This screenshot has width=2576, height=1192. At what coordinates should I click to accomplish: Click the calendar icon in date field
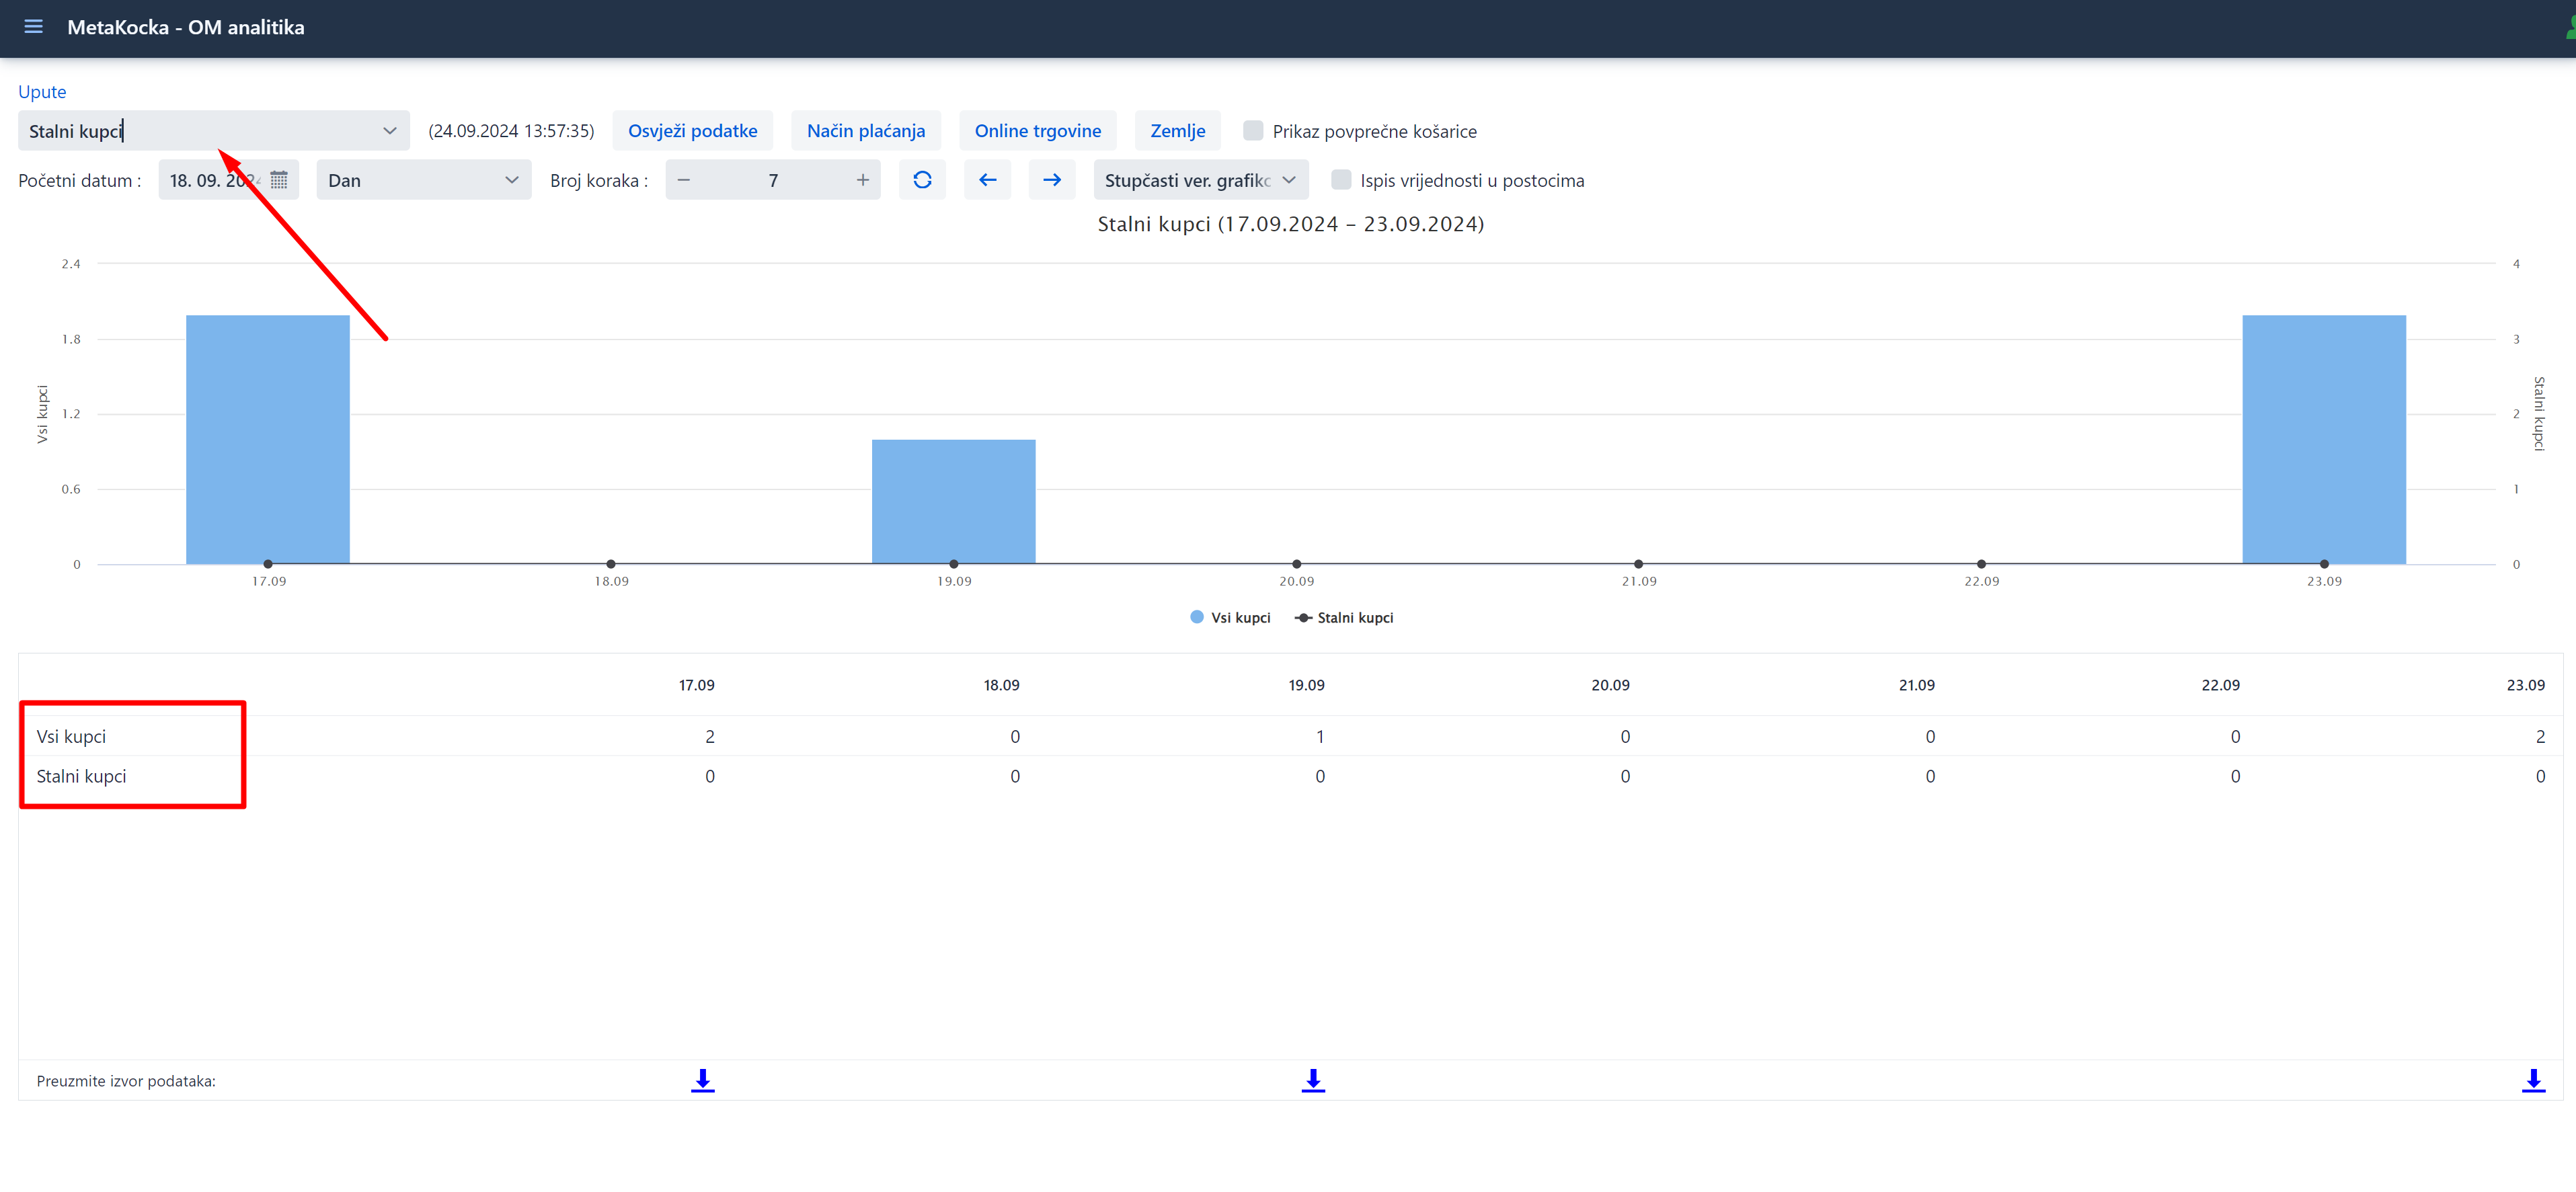point(279,180)
